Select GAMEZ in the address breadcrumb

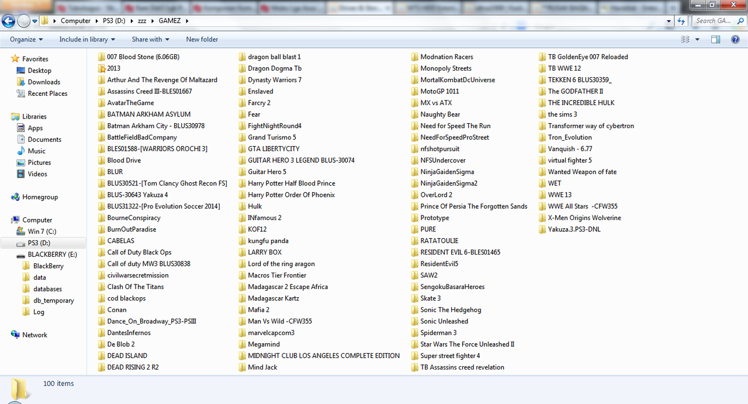(x=170, y=21)
